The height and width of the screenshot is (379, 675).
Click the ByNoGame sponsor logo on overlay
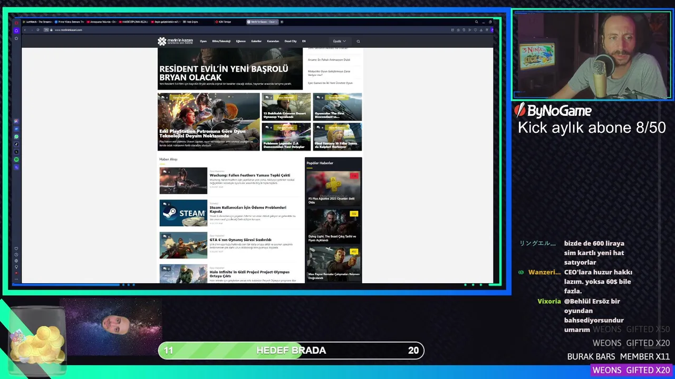553,110
